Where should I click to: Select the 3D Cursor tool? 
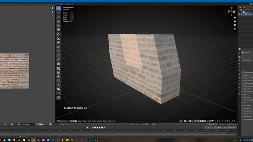click(x=59, y=13)
